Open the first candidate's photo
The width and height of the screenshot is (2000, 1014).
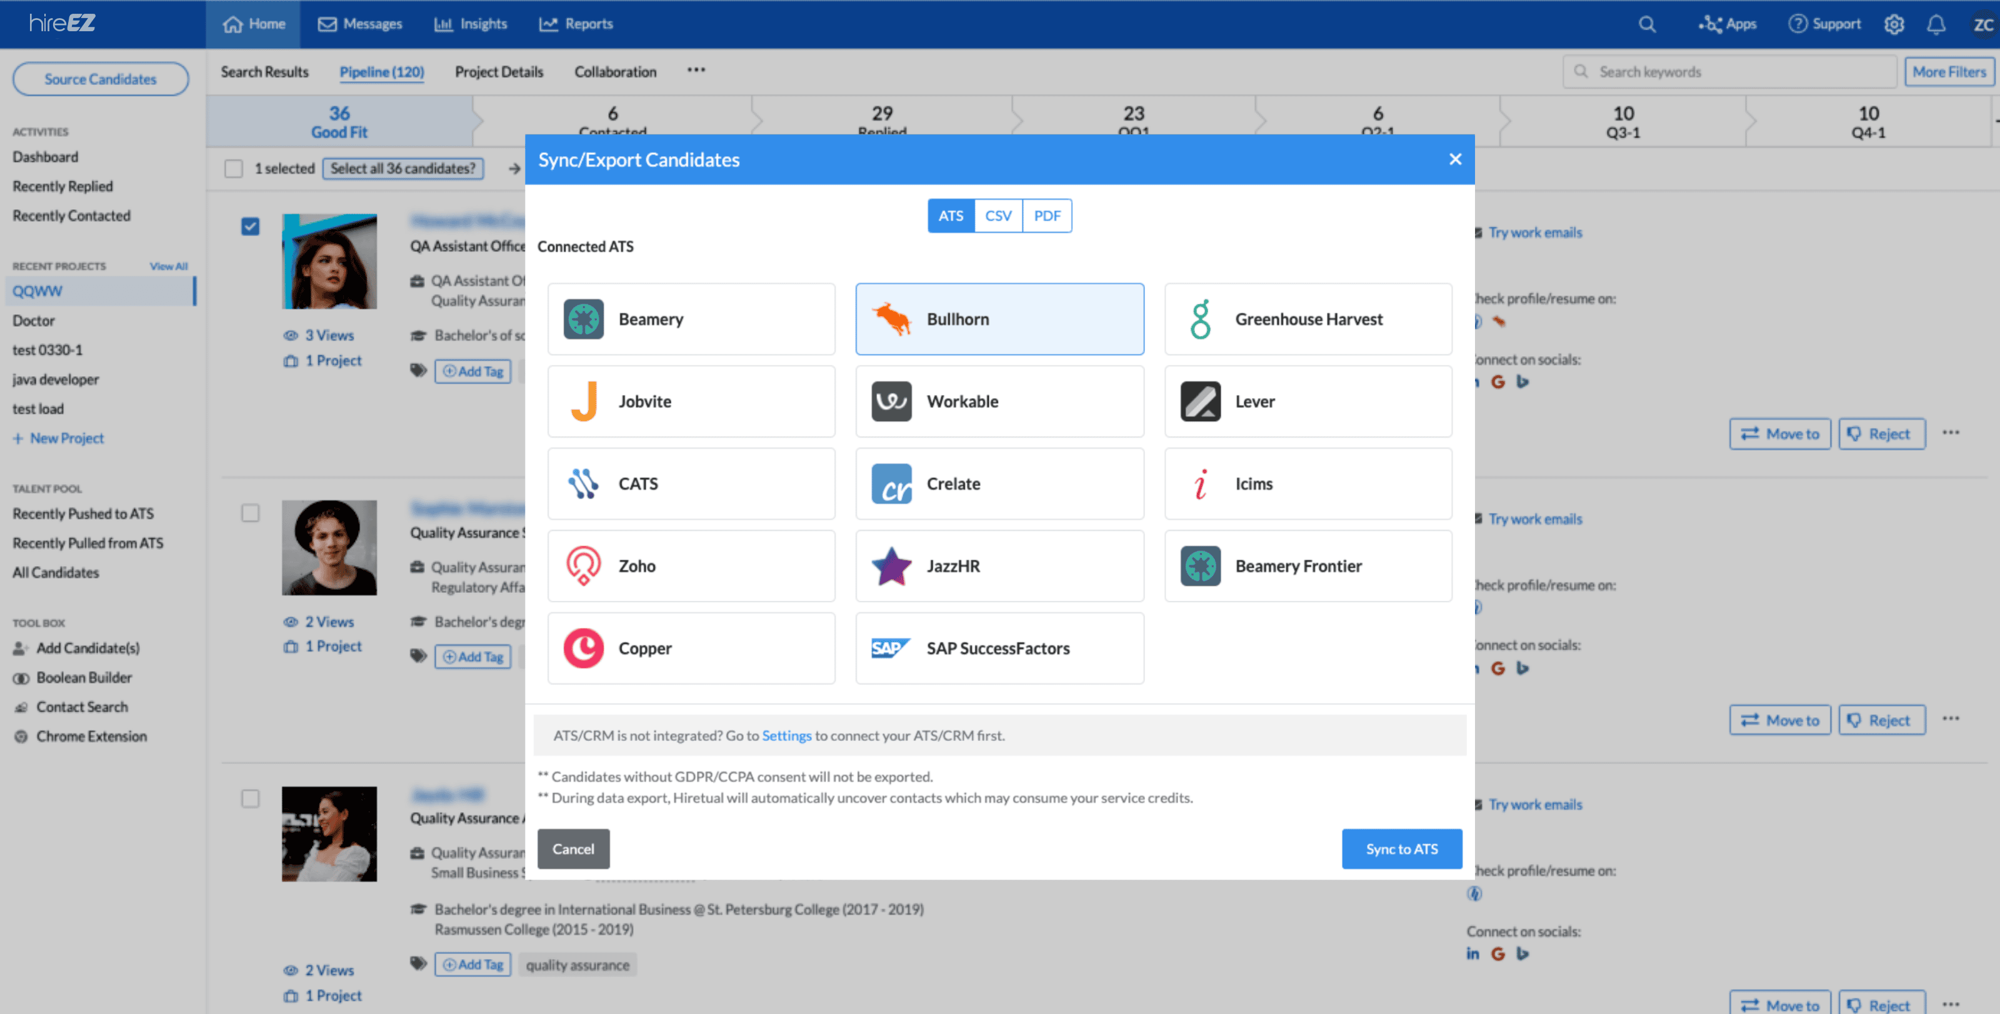(329, 261)
